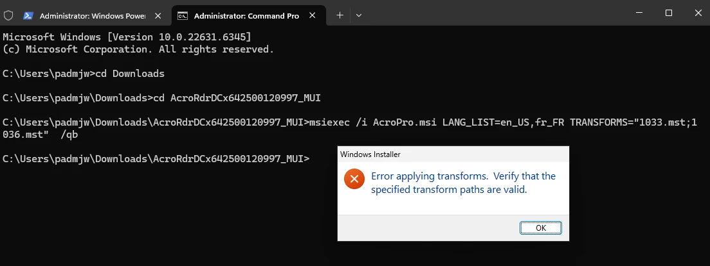Click the 'cd AcroRdrDCx642500120997_MUI' command line
The height and width of the screenshot is (266, 710).
click(161, 98)
